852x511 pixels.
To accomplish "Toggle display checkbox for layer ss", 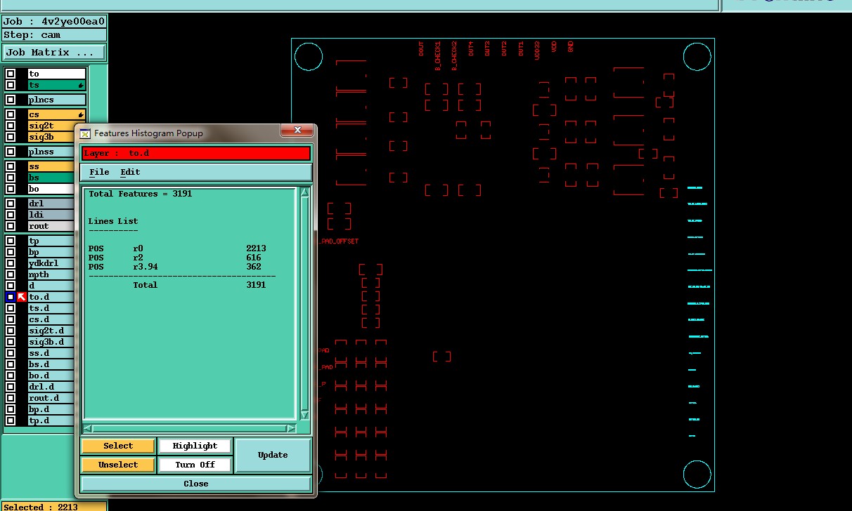I will click(x=11, y=166).
